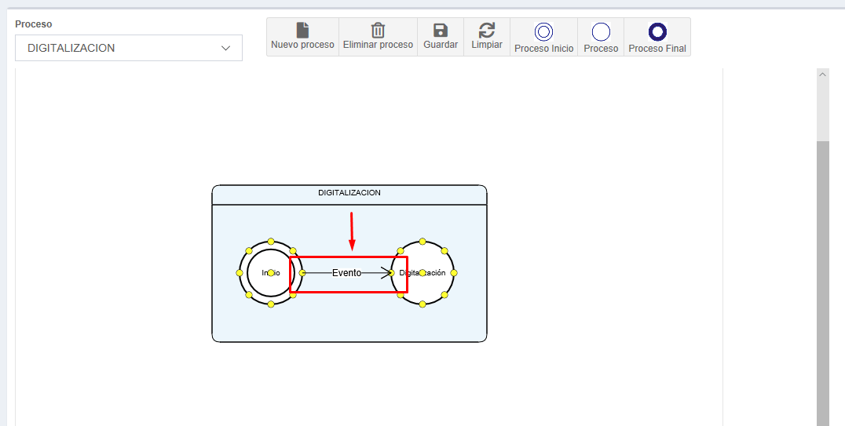Screen dimensions: 845x426
Task: Click the Evento transition label
Action: coord(346,273)
